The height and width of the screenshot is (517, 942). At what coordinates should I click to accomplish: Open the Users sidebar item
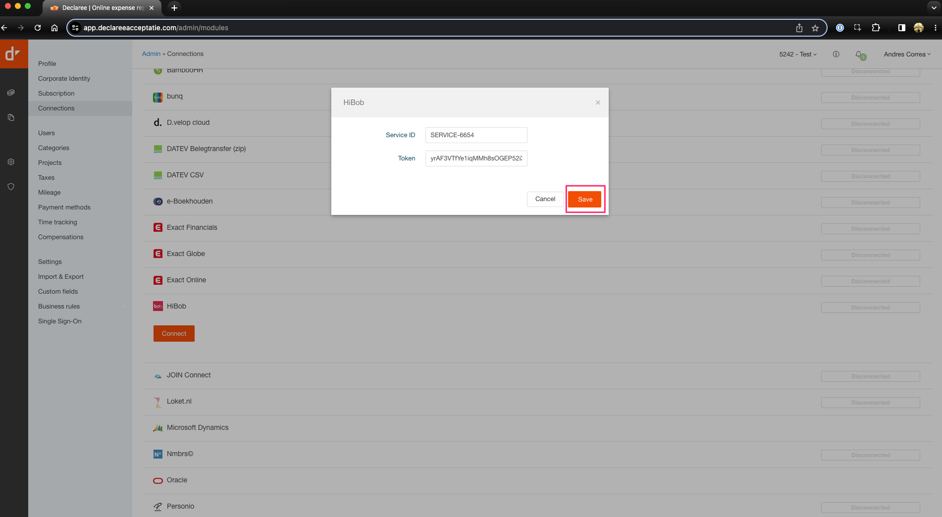click(47, 133)
